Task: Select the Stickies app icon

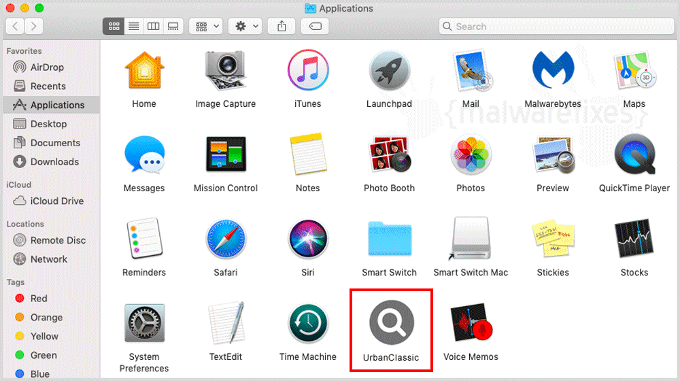Action: (553, 239)
